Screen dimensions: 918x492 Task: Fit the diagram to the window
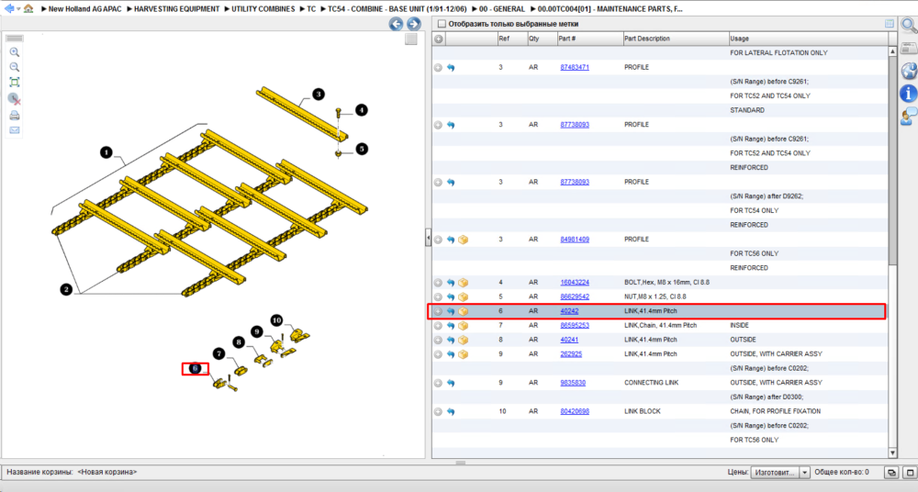pos(15,83)
